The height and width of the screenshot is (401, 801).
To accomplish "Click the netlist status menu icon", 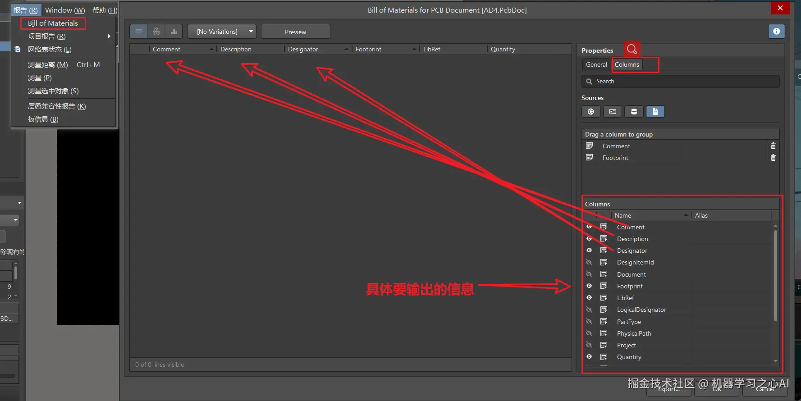I will click(18, 49).
